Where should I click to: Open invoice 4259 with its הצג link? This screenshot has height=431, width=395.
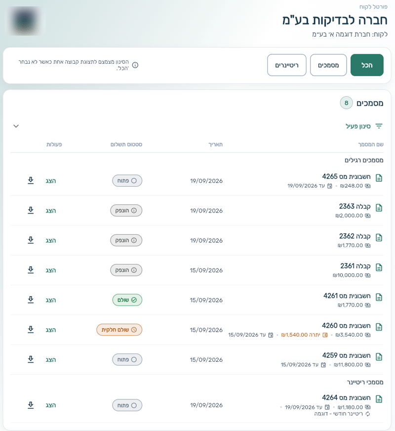point(51,360)
